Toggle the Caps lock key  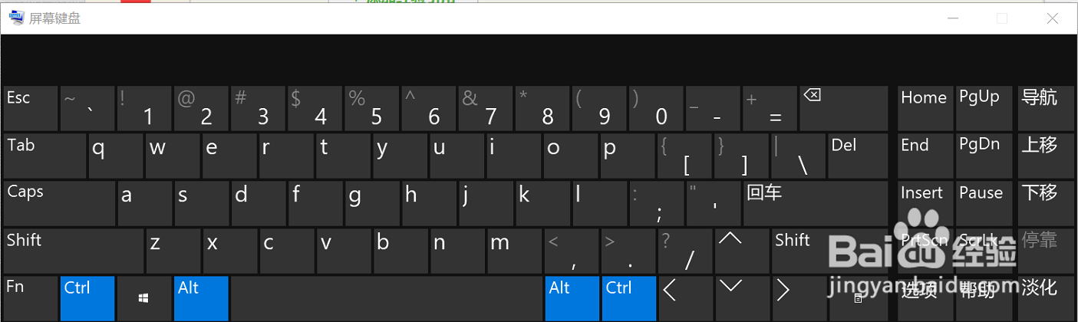tap(59, 203)
